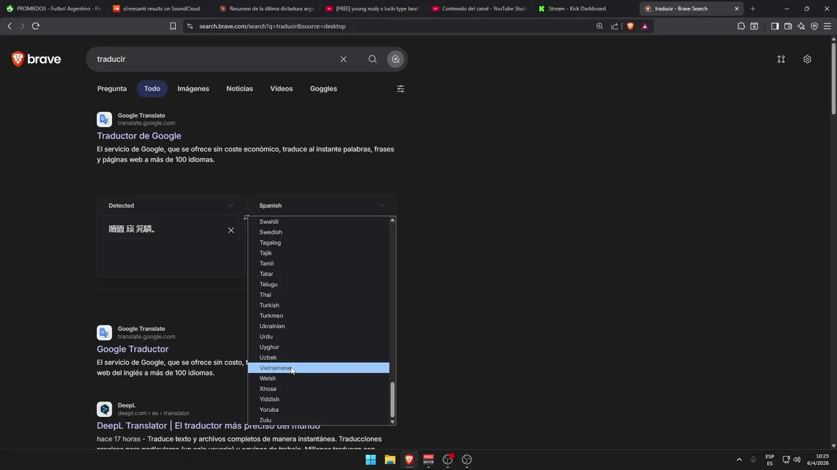
Task: Ask the AI answer icon in search box
Action: 395,59
